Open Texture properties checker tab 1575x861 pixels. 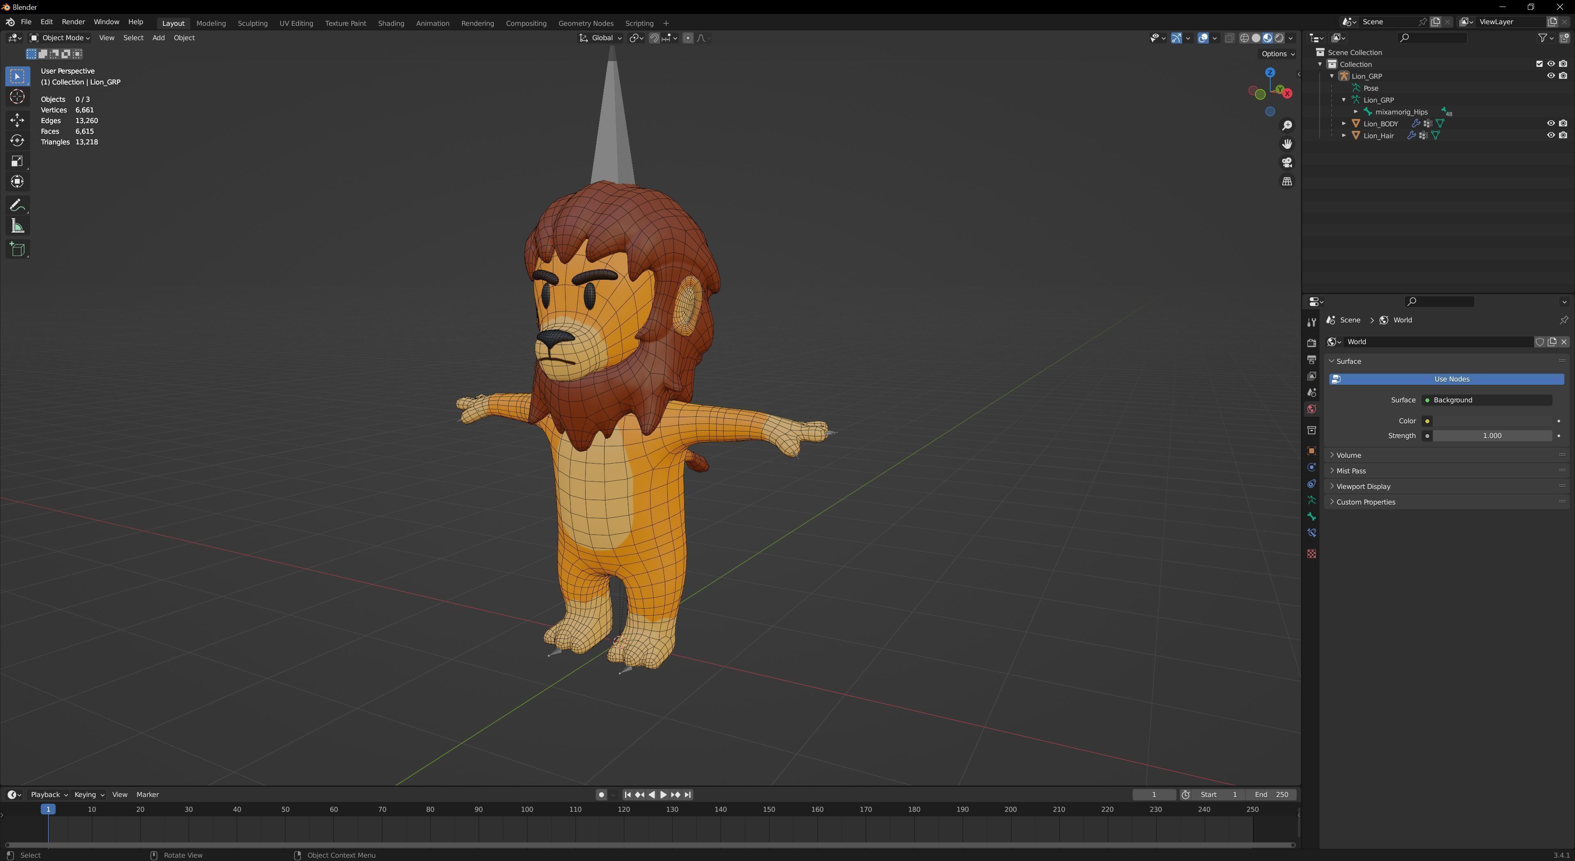pyautogui.click(x=1311, y=553)
